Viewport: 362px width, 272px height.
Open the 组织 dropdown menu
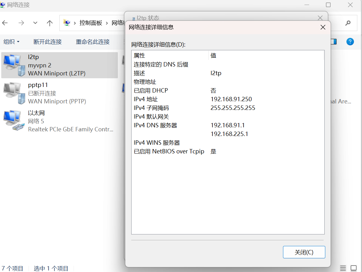click(12, 42)
